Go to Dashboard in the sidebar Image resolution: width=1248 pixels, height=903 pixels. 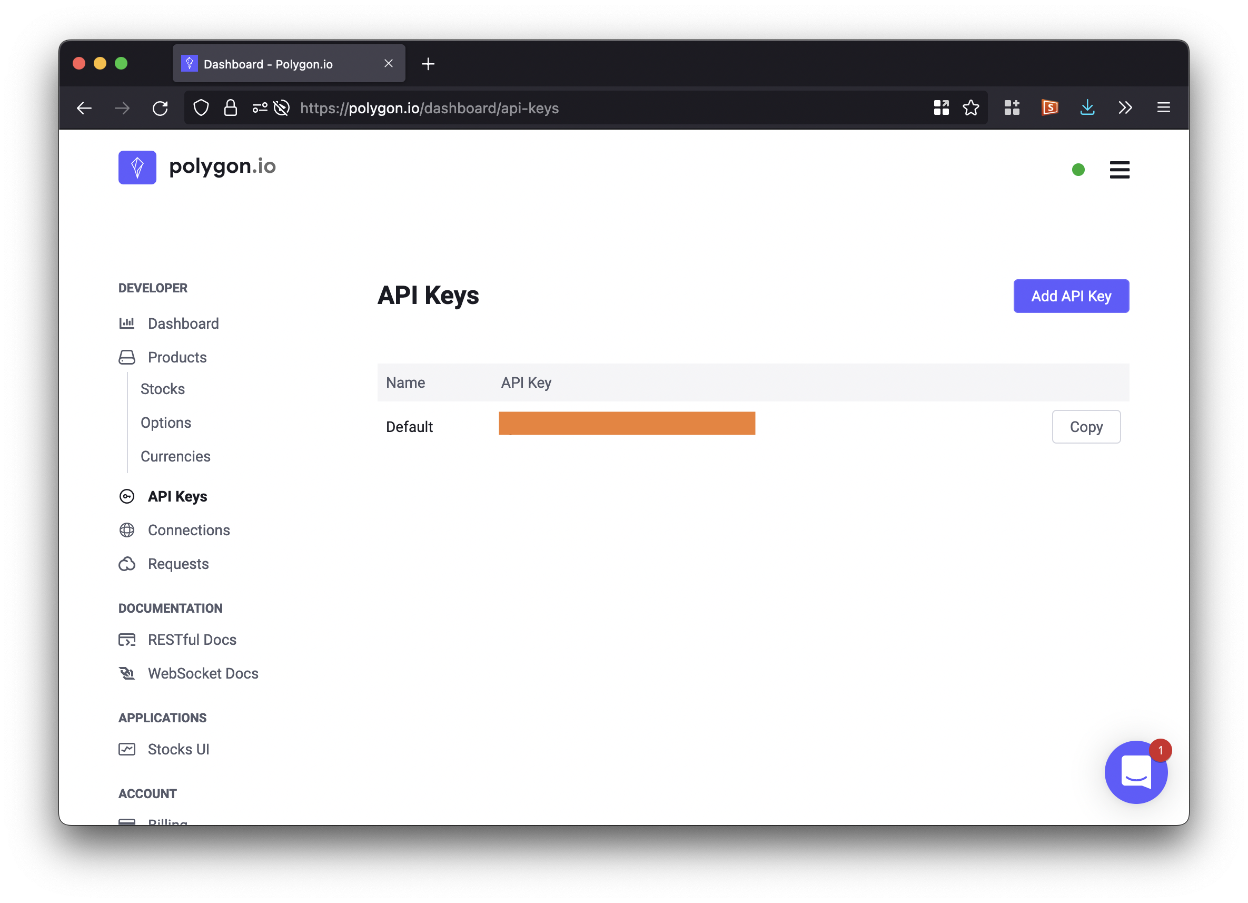click(183, 324)
